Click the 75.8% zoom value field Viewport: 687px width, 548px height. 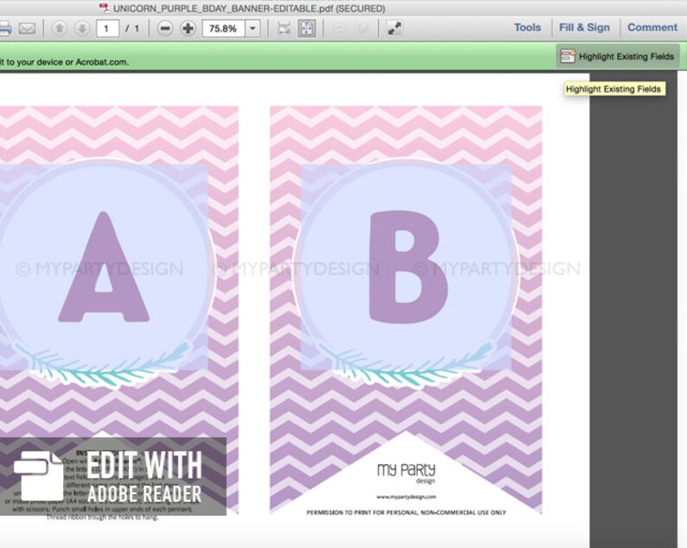(223, 29)
